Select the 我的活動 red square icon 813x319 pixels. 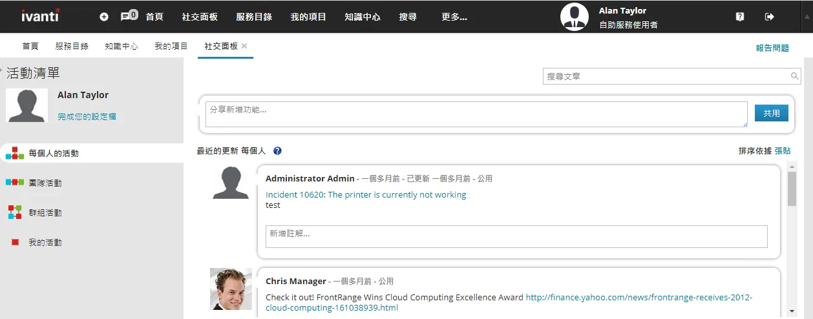(x=15, y=242)
